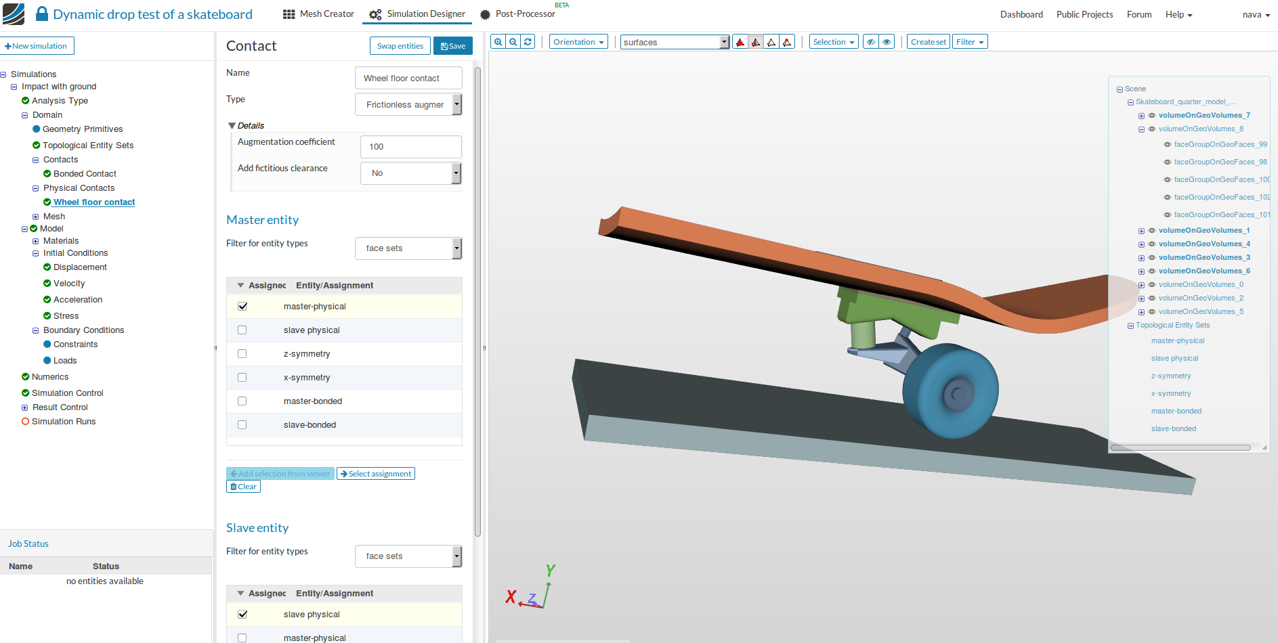Viewport: 1278px width, 643px height.
Task: Open the Selection dropdown
Action: pos(834,42)
